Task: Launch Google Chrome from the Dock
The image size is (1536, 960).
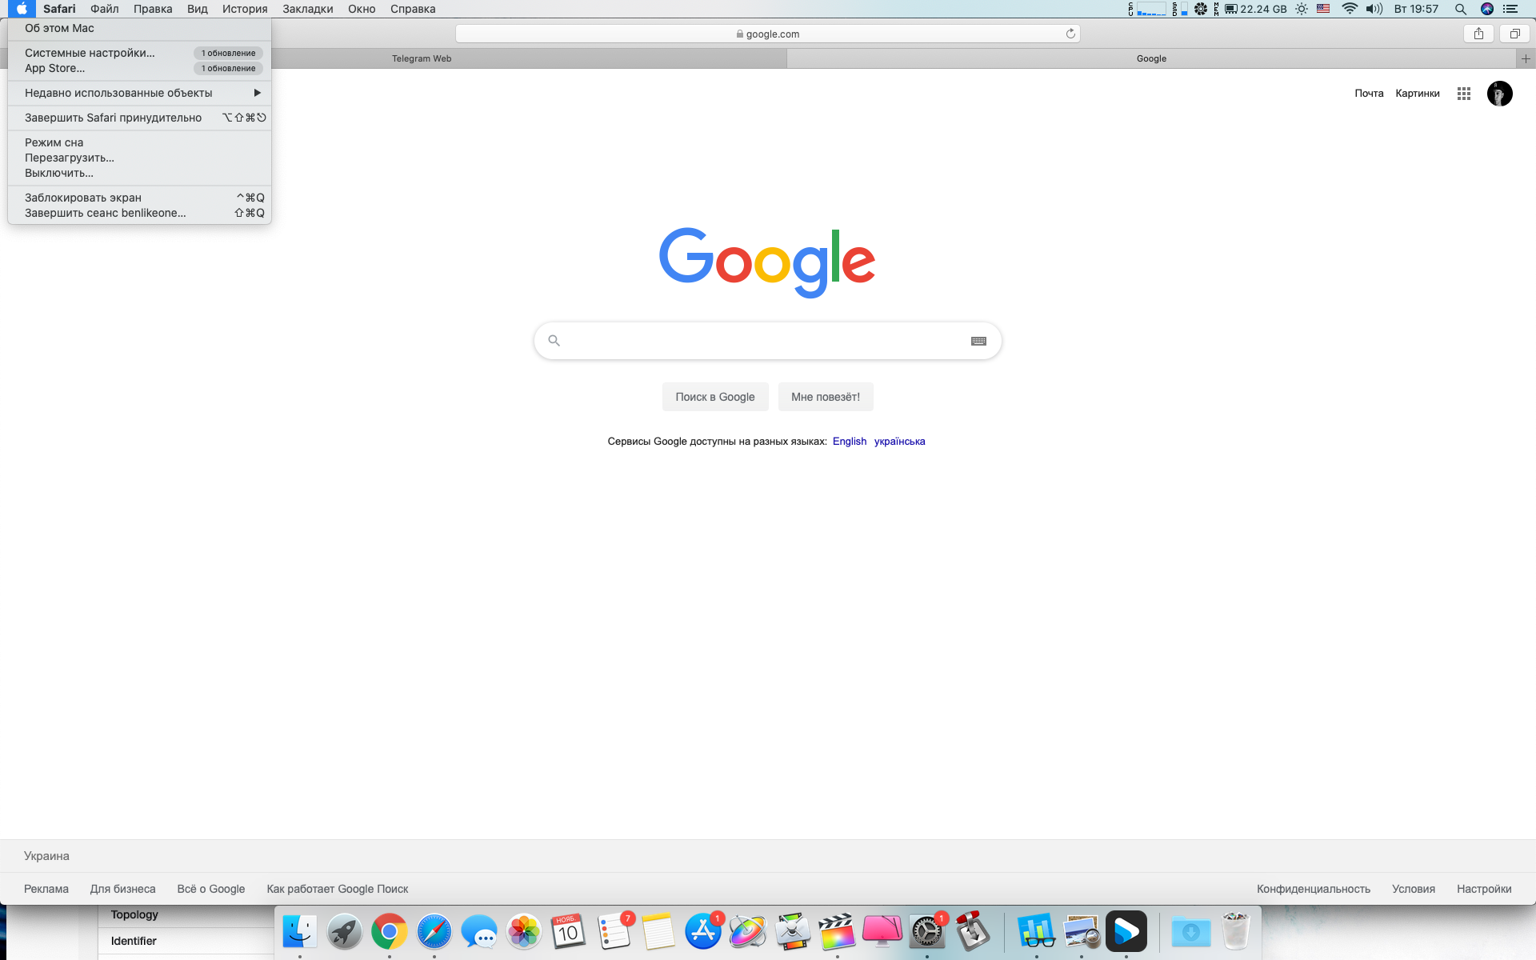Action: pyautogui.click(x=390, y=932)
